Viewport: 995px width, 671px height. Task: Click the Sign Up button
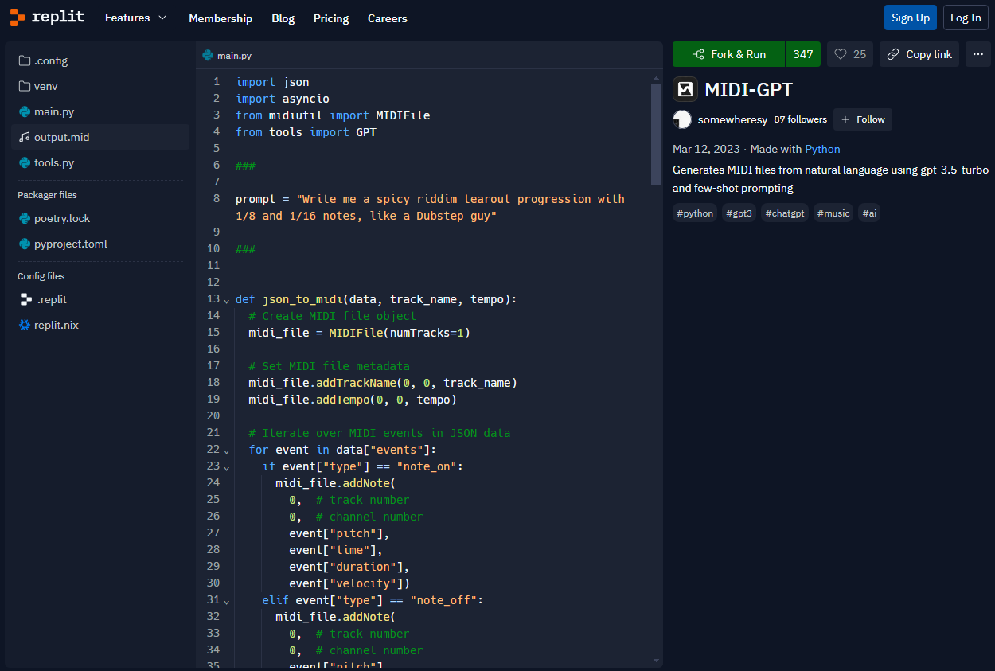(911, 18)
